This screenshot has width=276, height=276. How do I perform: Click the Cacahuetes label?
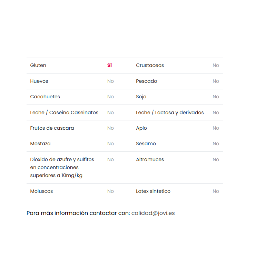(x=45, y=97)
